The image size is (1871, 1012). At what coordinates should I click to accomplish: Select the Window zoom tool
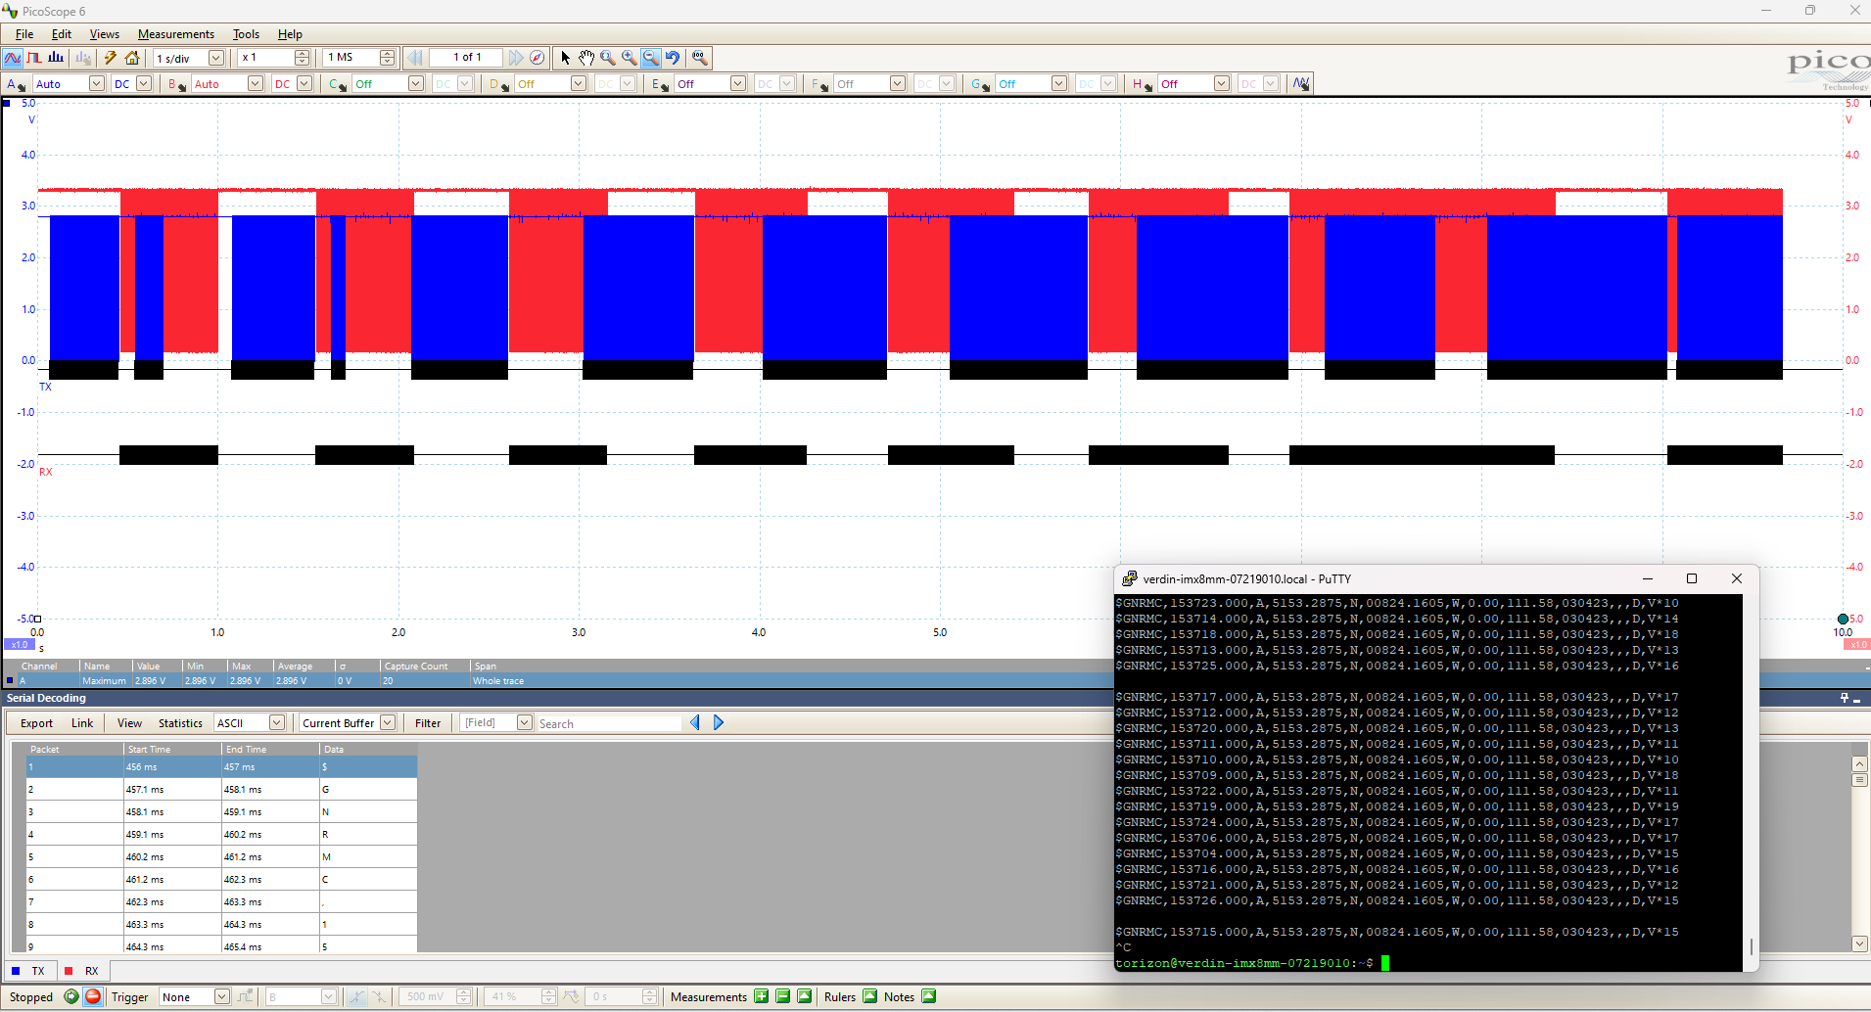click(x=608, y=58)
